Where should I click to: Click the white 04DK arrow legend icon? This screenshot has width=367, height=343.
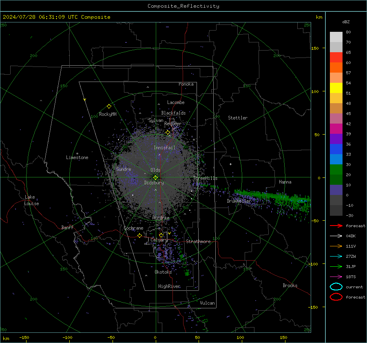tap(336, 236)
